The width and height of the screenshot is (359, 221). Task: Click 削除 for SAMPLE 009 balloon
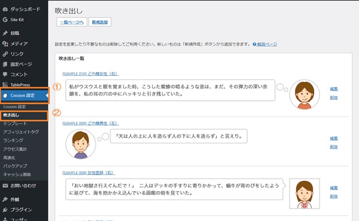click(334, 147)
